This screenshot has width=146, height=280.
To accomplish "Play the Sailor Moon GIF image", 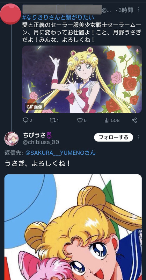I will pos(82,79).
